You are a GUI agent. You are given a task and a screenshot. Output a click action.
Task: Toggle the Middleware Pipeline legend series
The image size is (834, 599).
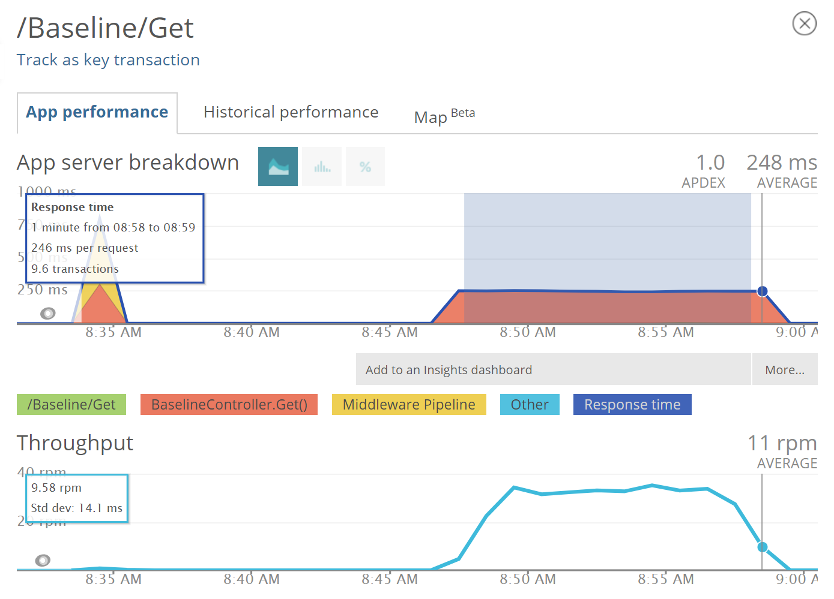coord(409,404)
